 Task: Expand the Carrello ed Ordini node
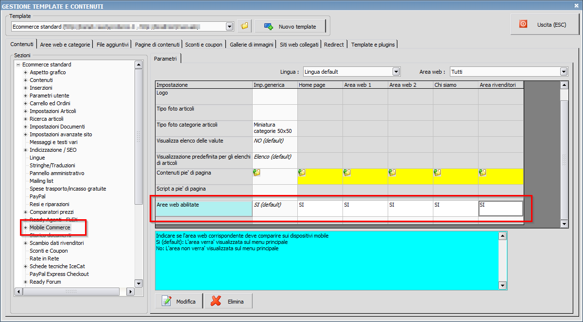pos(26,103)
